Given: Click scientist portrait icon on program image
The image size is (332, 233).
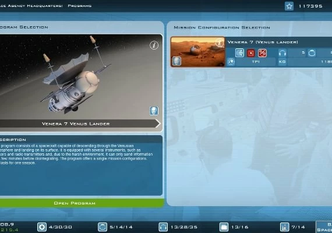Looking at the screenshot, I should (154, 111).
